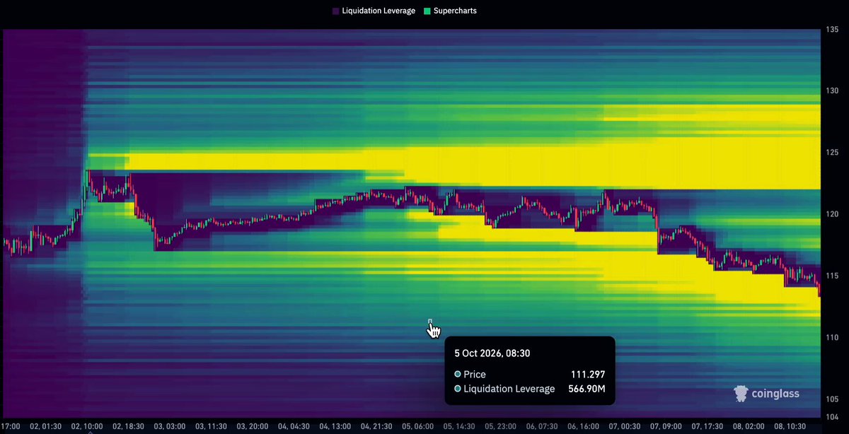Toggle the Supercharts legend series label

pyautogui.click(x=455, y=11)
